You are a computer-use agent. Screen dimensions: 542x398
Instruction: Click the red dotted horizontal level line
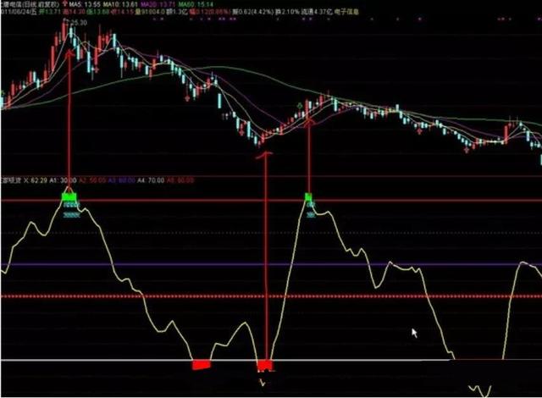coord(271,296)
